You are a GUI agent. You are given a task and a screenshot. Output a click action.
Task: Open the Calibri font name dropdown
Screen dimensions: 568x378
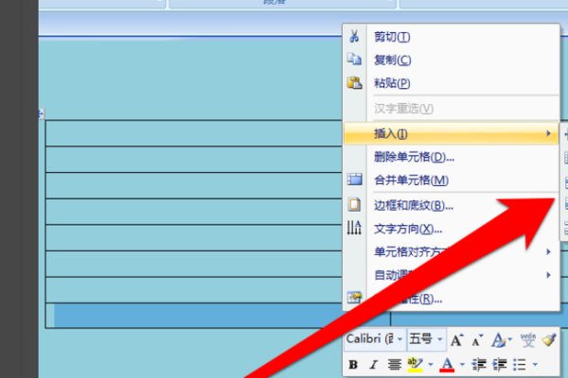[x=399, y=339]
